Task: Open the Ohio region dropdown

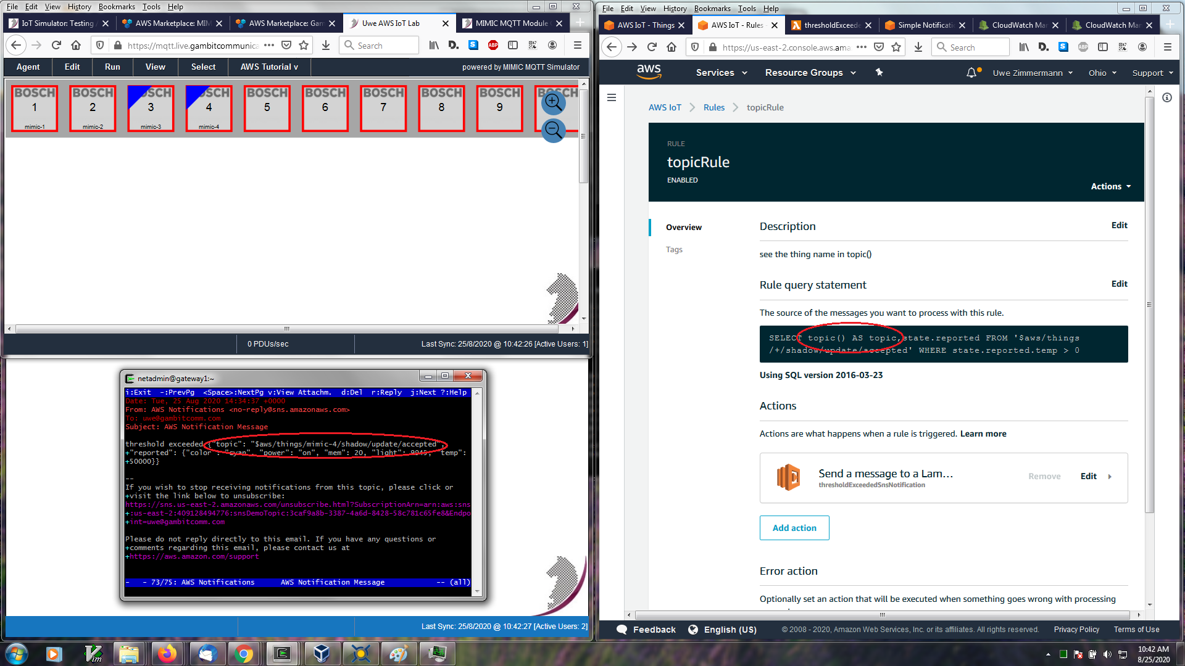Action: 1102,73
